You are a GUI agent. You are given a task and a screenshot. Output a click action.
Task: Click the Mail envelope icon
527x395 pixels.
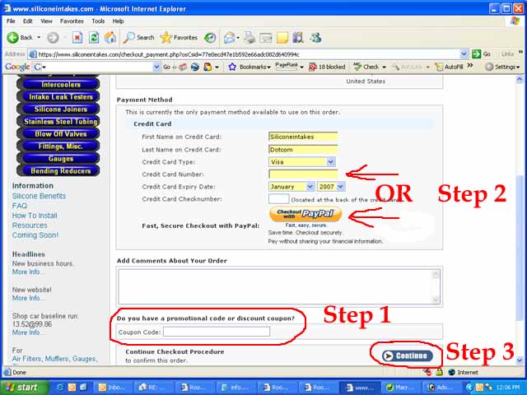pyautogui.click(x=229, y=38)
